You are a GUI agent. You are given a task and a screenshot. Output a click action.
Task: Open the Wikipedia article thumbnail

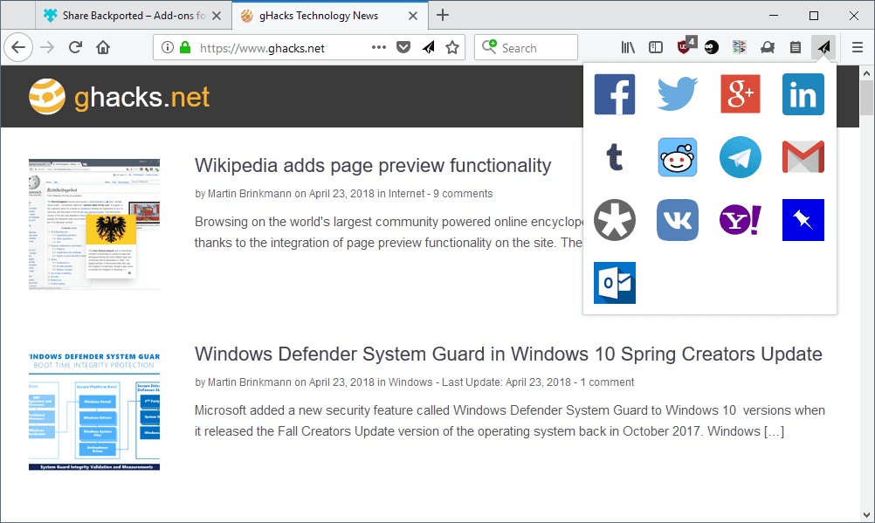tap(94, 224)
